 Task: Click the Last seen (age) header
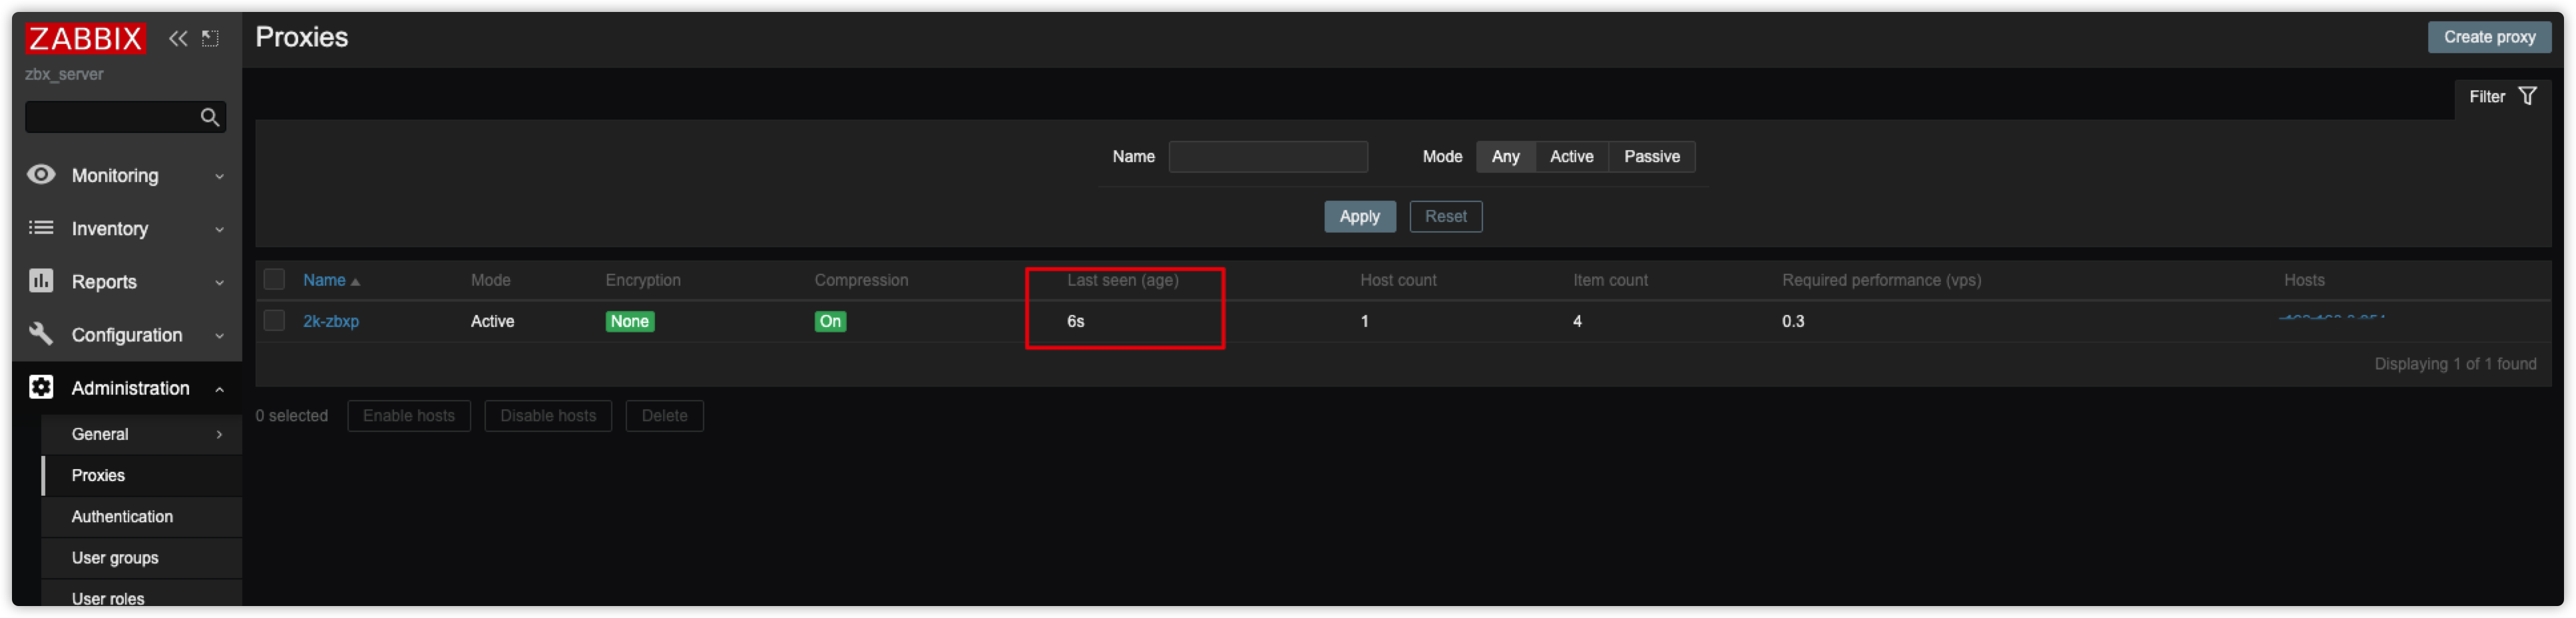[x=1122, y=280]
